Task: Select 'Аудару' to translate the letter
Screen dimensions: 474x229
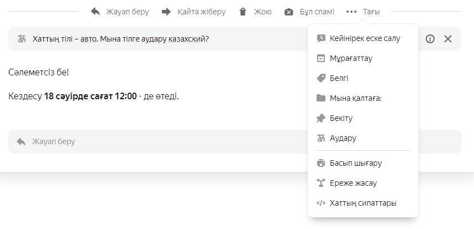Action: (x=343, y=138)
